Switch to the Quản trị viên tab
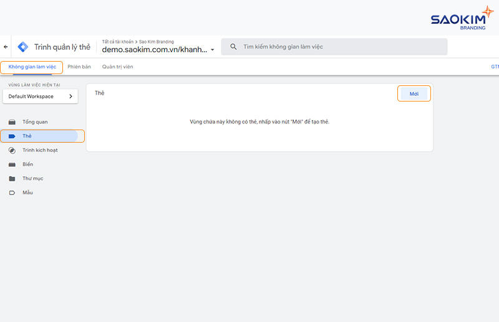The width and height of the screenshot is (499, 322). [117, 67]
